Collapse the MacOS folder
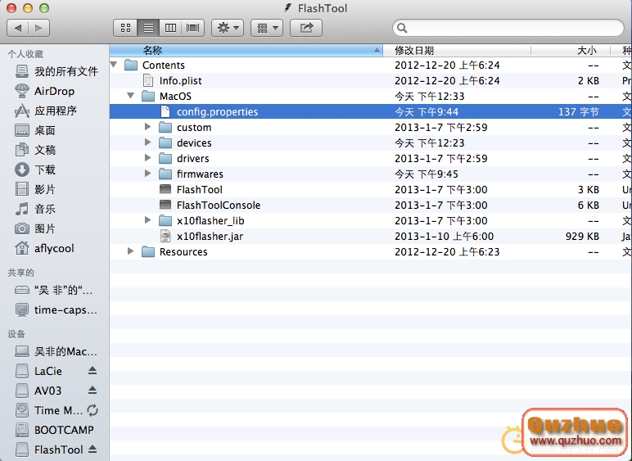Screen dimensions: 632x461 (x=131, y=96)
